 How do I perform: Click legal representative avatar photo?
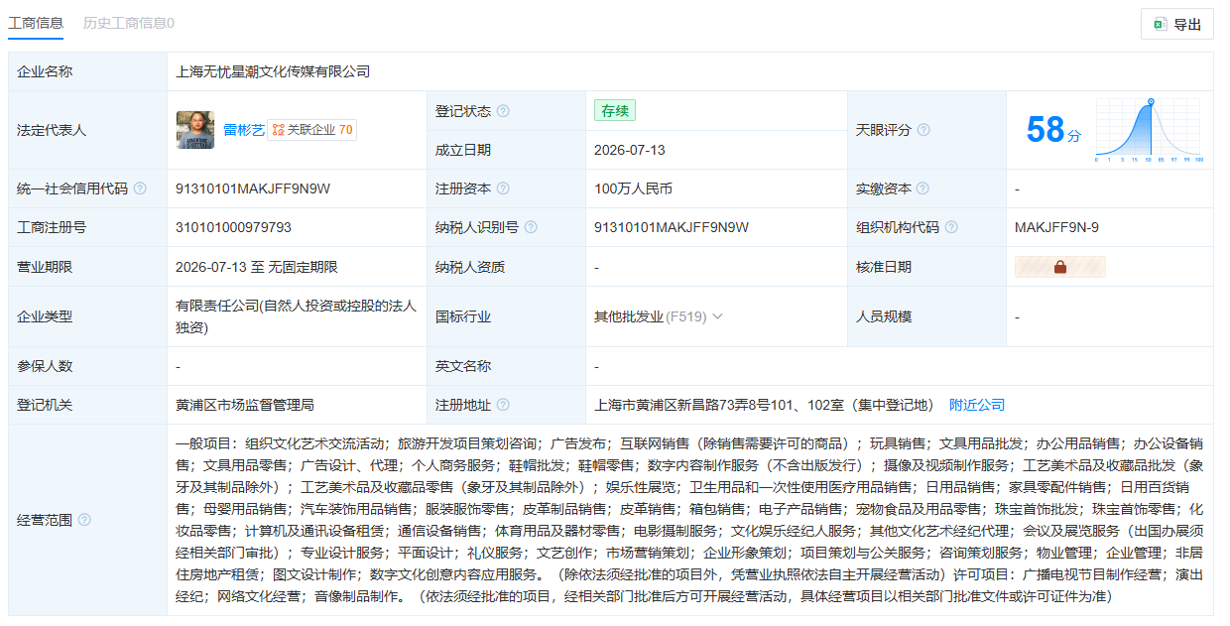pos(195,130)
